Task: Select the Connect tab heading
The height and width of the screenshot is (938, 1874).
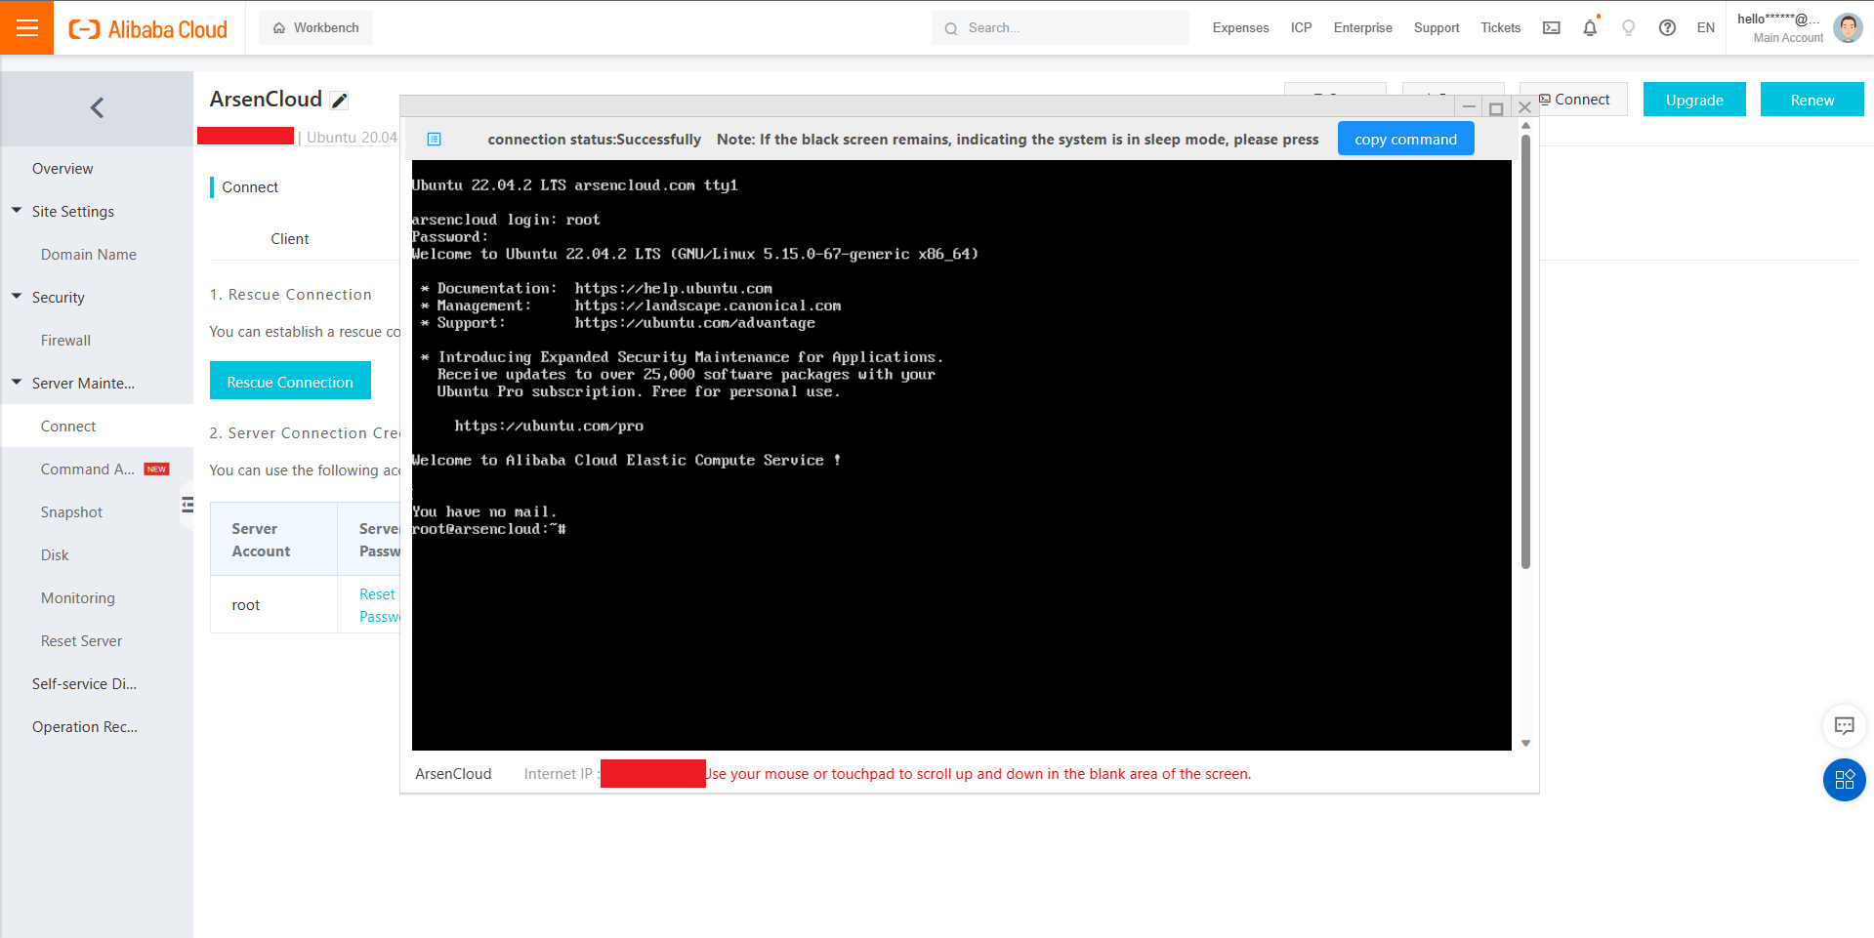Action: [x=250, y=187]
